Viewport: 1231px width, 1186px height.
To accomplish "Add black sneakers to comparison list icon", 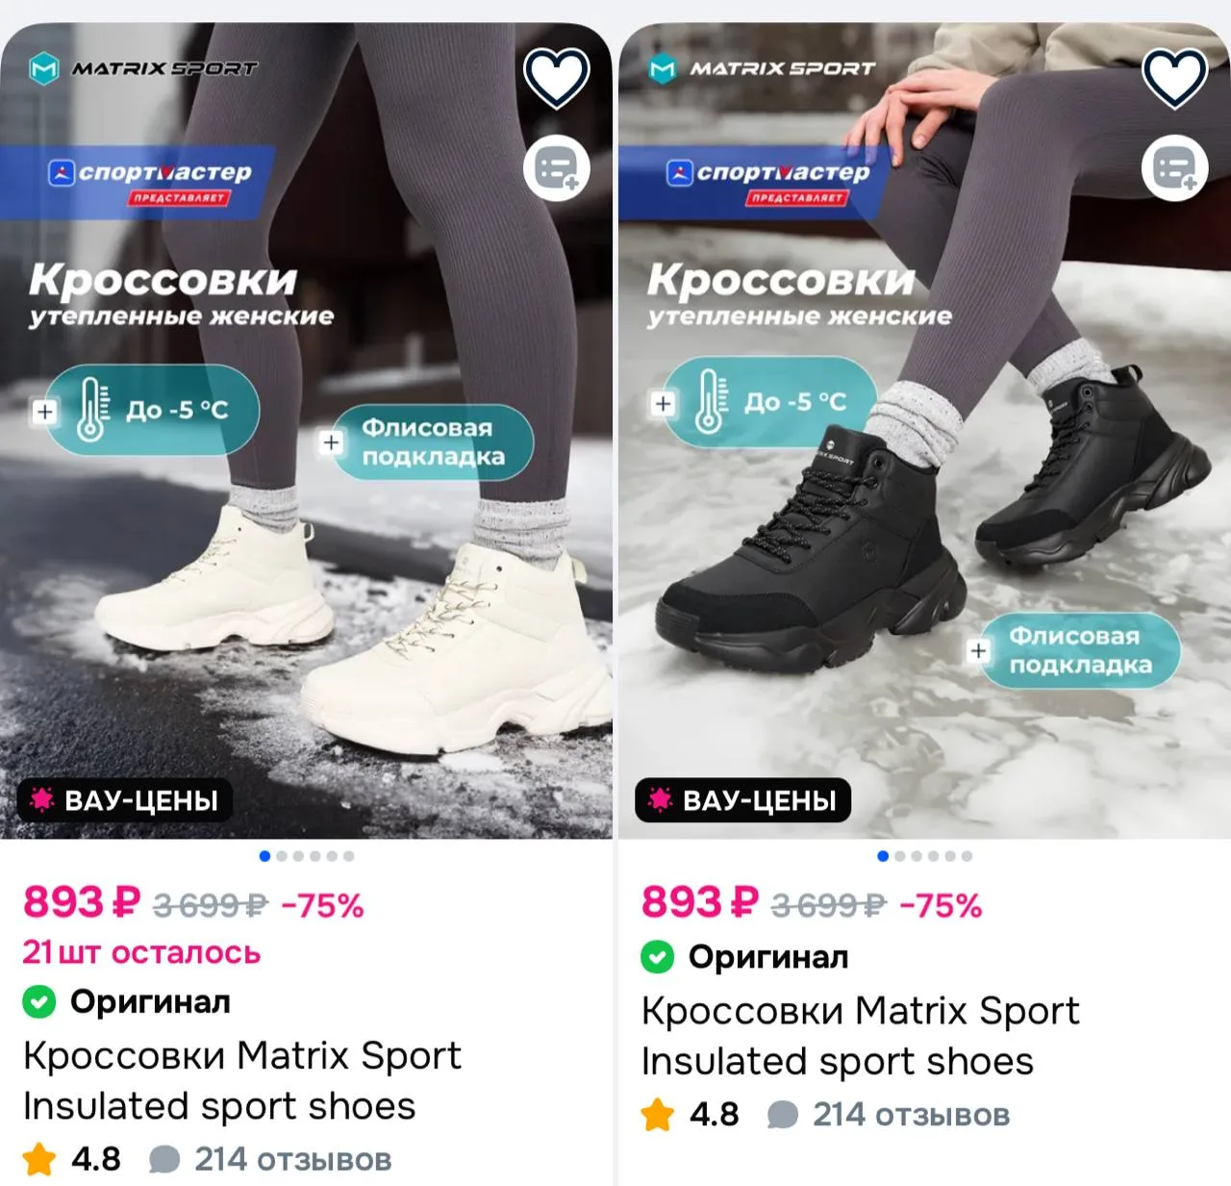I will pyautogui.click(x=1174, y=168).
